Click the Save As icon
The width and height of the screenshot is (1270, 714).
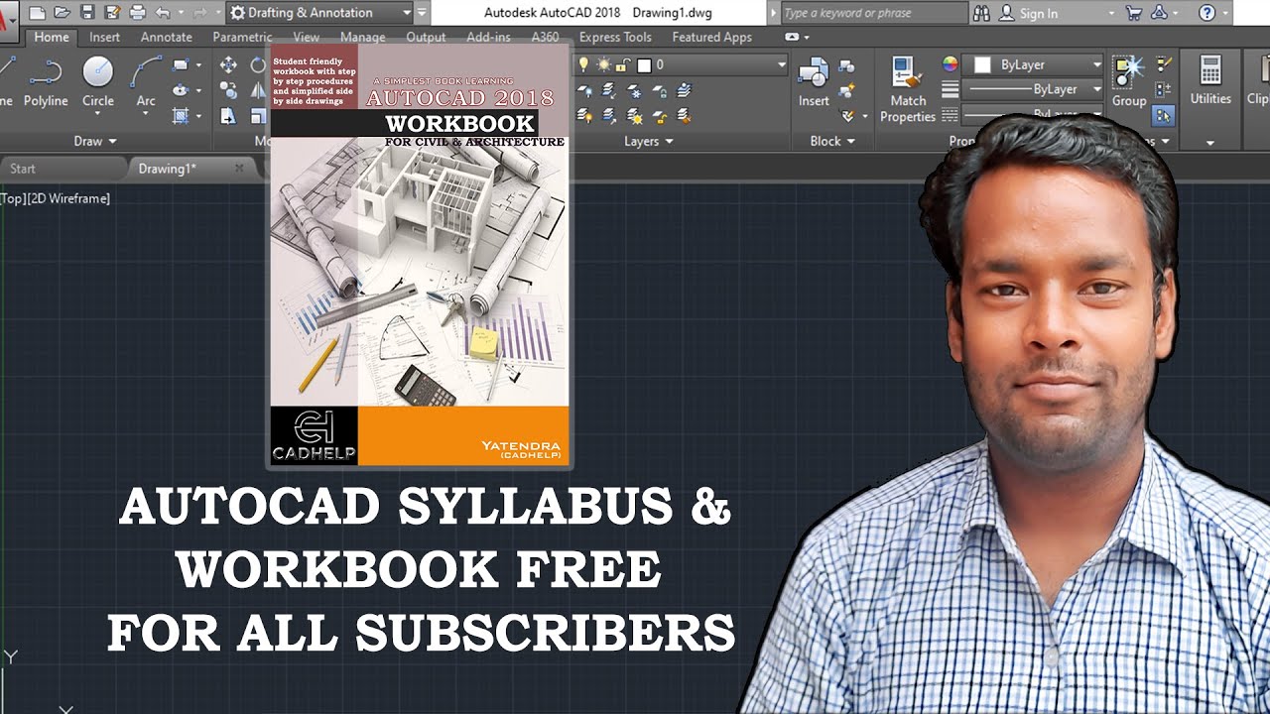tap(112, 13)
